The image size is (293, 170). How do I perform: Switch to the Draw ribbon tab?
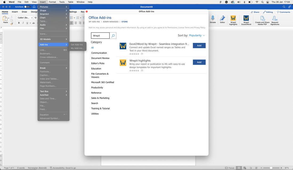(x=24, y=12)
